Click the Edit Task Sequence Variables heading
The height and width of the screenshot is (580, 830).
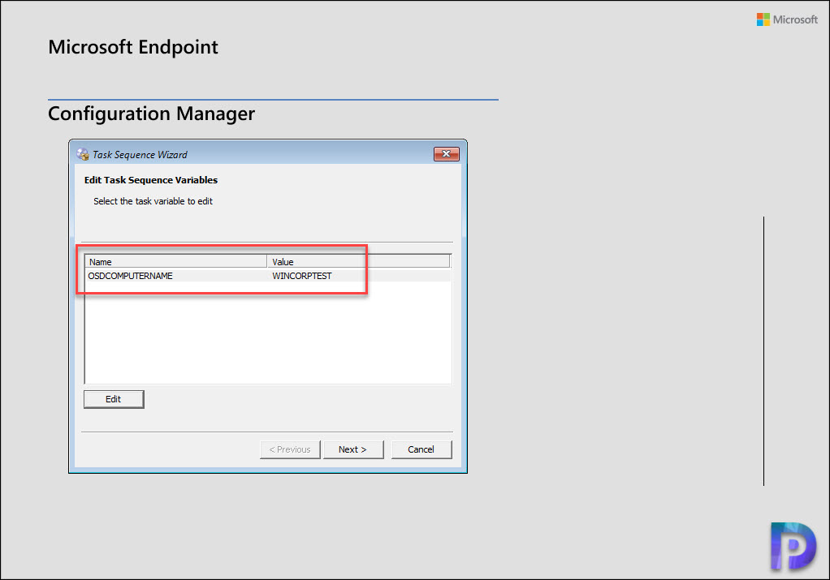click(x=151, y=180)
